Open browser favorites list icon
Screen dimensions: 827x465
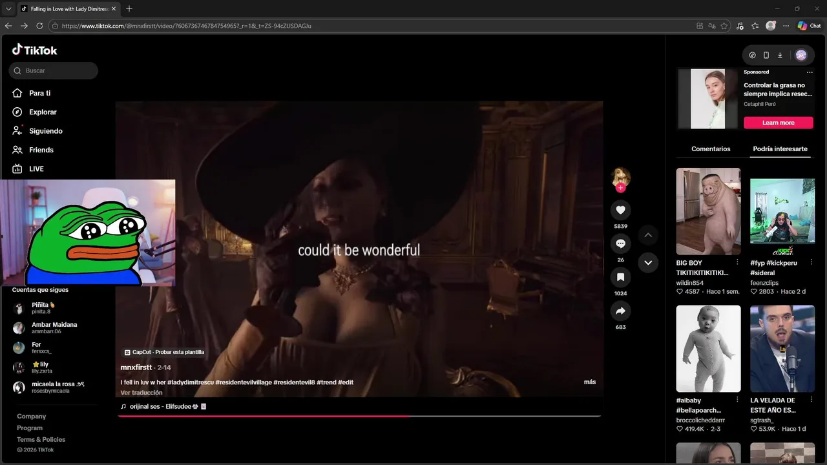pyautogui.click(x=755, y=26)
